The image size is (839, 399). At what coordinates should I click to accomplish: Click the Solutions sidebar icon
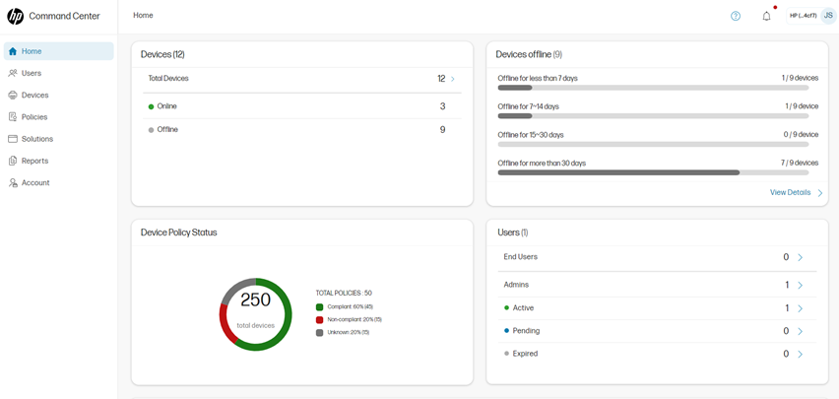click(13, 139)
